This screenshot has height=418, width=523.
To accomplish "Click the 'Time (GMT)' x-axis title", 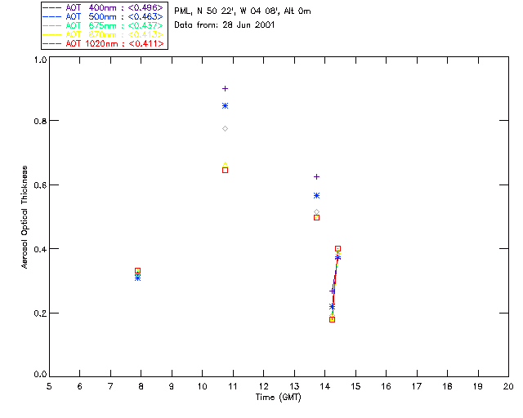I will [x=279, y=398].
